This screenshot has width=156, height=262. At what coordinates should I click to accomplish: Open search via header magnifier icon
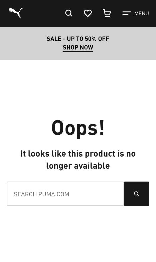68,13
